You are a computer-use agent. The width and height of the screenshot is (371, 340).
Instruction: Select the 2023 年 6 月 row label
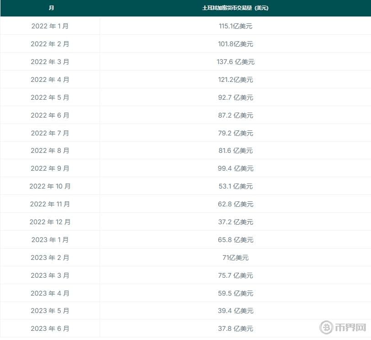point(50,329)
